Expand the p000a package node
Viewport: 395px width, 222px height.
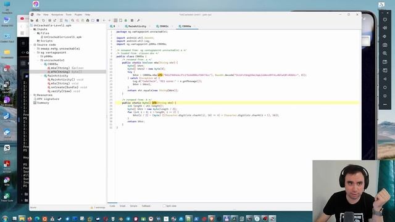coord(38,56)
